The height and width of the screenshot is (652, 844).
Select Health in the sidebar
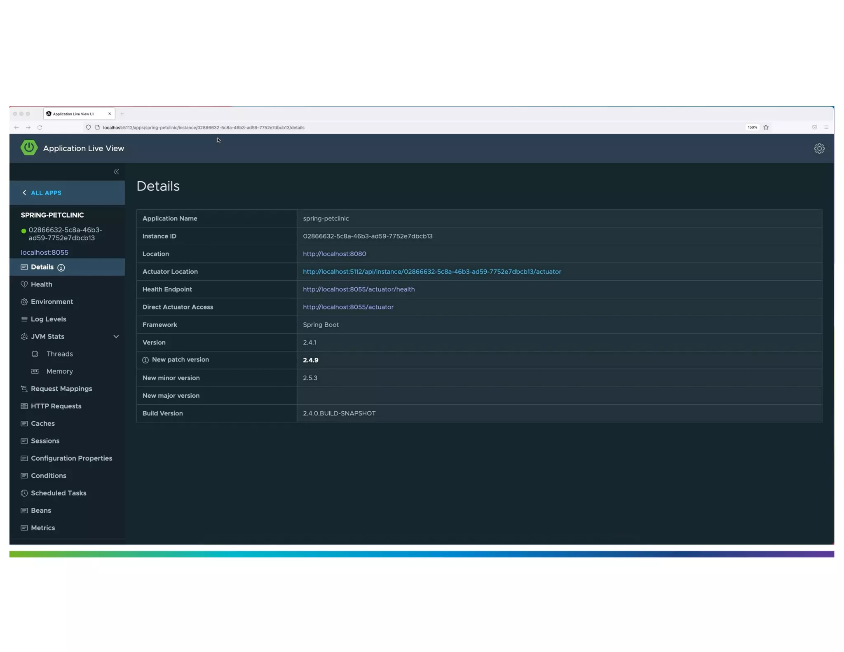pyautogui.click(x=42, y=284)
